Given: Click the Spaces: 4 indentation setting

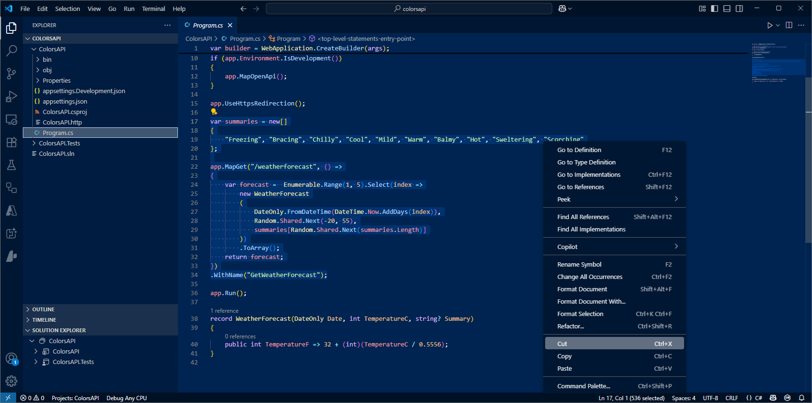Looking at the screenshot, I should click(683, 398).
